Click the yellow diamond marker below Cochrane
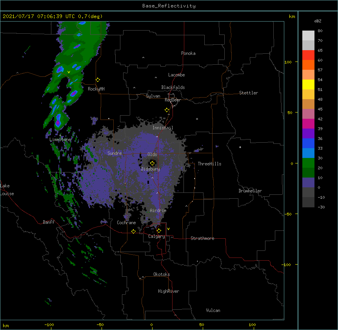This screenshot has width=338, height=330. (x=133, y=231)
